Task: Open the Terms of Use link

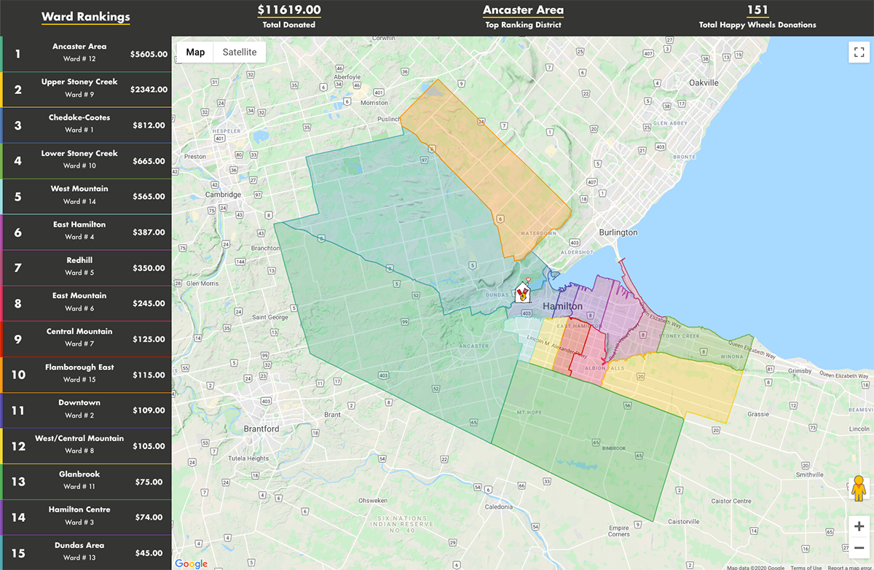Action: coord(806,566)
